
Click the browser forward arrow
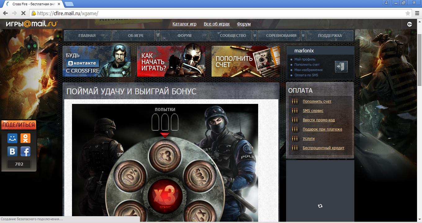tap(14, 13)
